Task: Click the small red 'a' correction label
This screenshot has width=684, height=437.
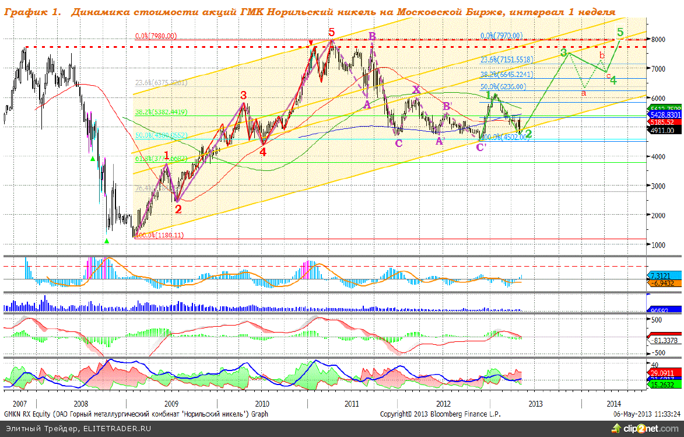Action: pos(584,92)
